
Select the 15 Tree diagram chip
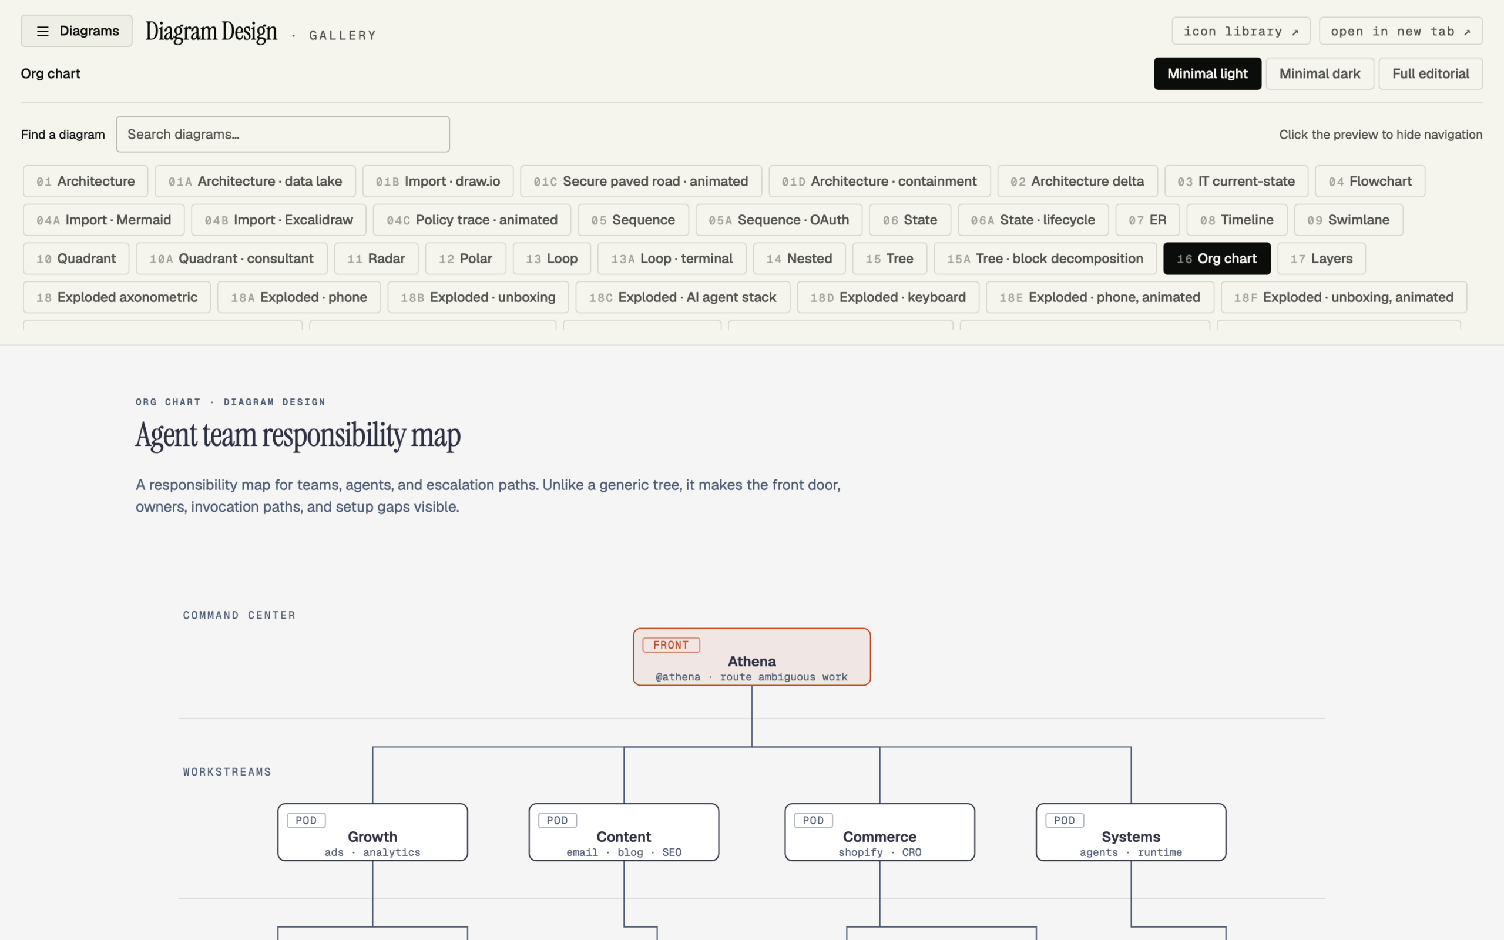(889, 258)
